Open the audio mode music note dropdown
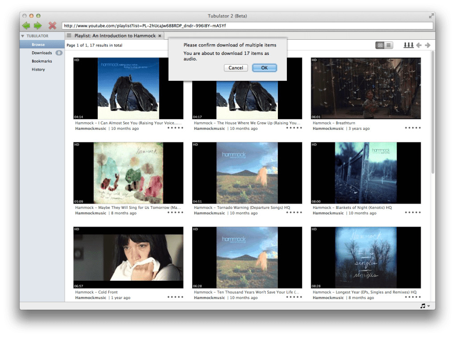455x337 pixels. coord(425,306)
